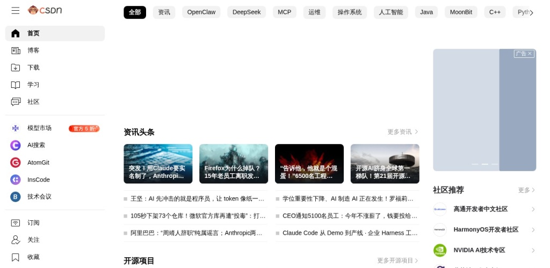Click the banner advertisement image
The image size is (550, 268).
click(484, 110)
